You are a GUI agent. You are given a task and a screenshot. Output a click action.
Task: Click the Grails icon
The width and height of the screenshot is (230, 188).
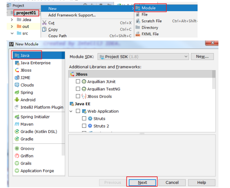(x=17, y=163)
